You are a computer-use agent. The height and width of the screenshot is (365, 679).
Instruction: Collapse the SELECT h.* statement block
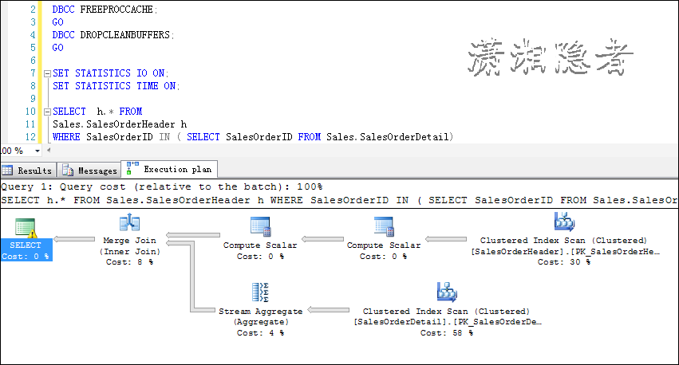(x=46, y=112)
